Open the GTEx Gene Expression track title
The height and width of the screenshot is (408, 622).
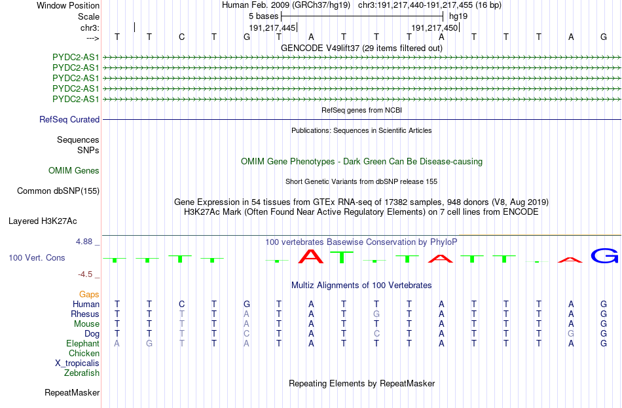361,202
